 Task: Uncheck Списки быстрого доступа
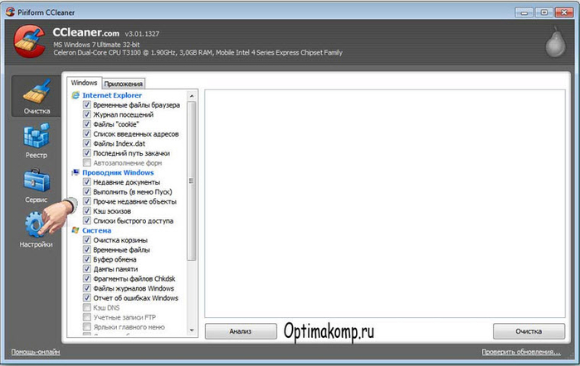(x=86, y=220)
